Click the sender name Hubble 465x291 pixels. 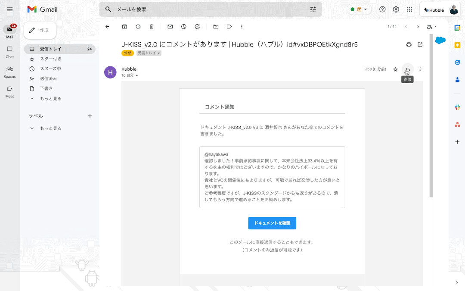click(x=129, y=69)
